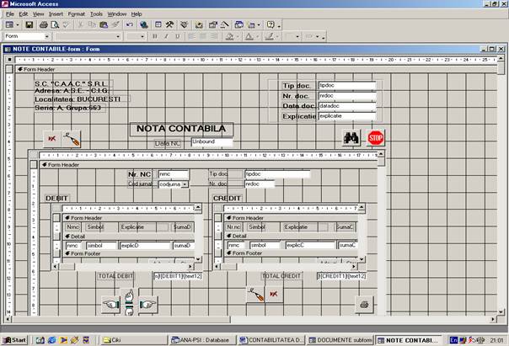Switch to ANA-PSI : Database taskbar button
This screenshot has width=509, height=346.
coord(201,340)
